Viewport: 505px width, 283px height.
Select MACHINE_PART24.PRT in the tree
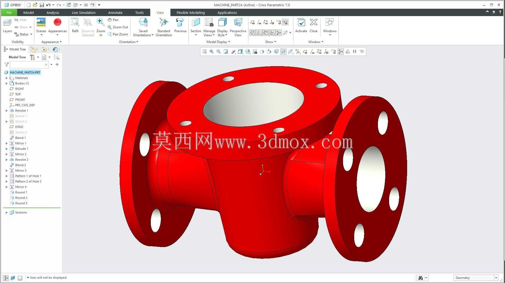coord(25,72)
